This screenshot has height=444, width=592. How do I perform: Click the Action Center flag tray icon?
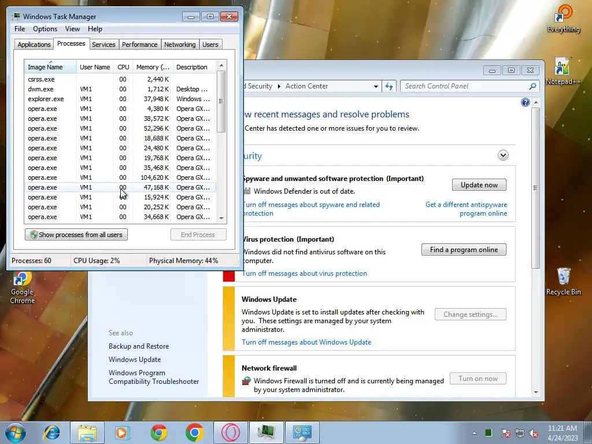tap(505, 433)
